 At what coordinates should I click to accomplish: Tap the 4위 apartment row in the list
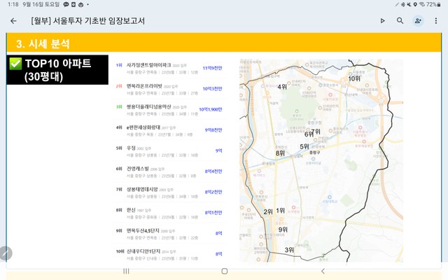point(169,130)
